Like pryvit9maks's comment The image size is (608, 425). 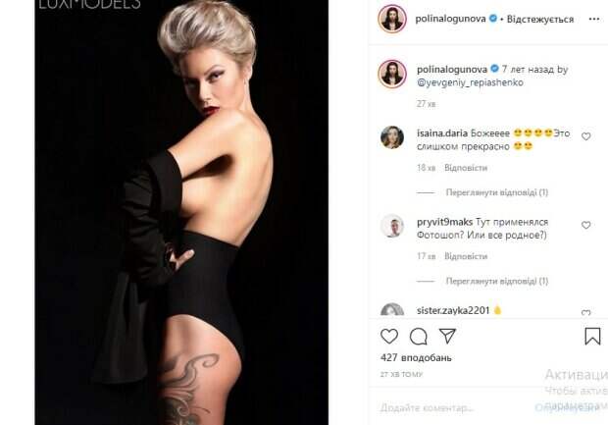click(585, 225)
